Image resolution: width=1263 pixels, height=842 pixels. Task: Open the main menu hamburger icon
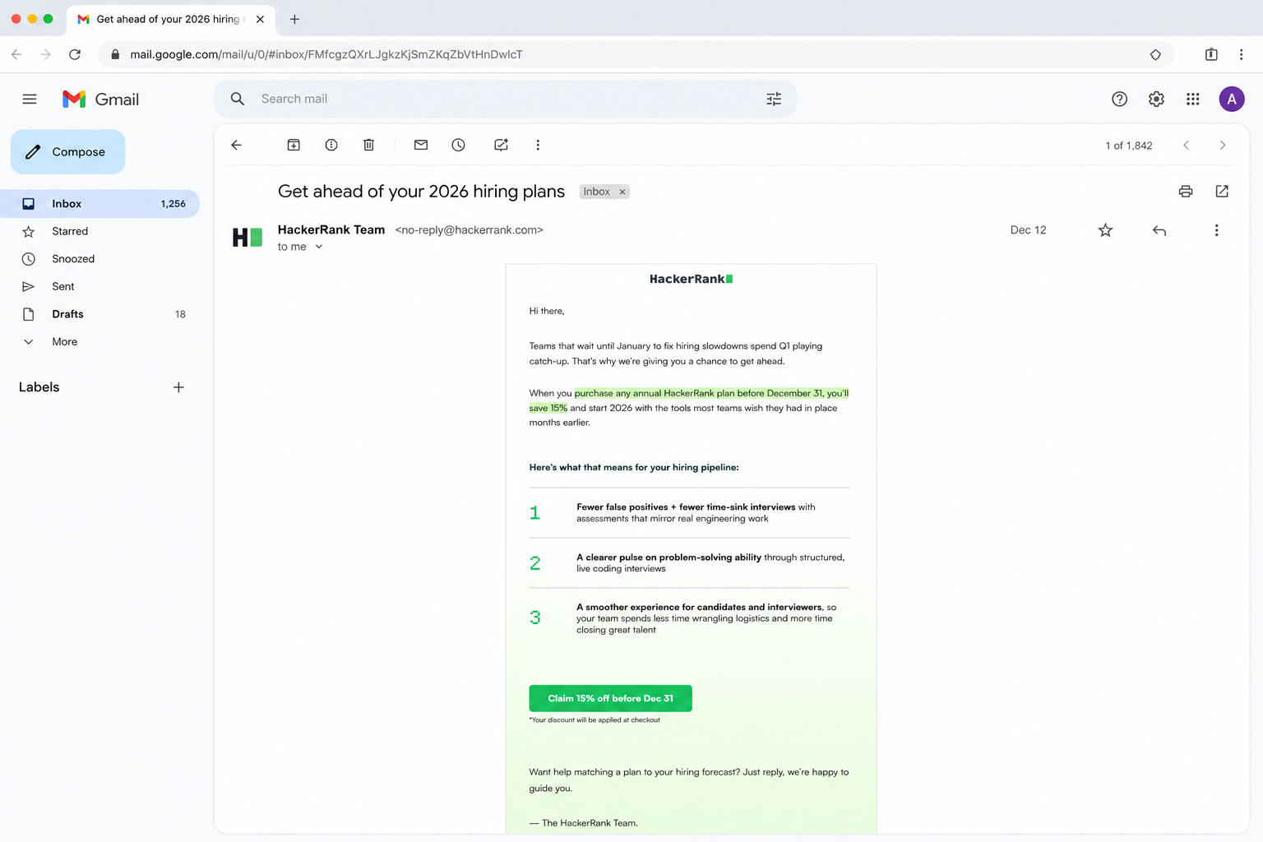[x=30, y=99]
